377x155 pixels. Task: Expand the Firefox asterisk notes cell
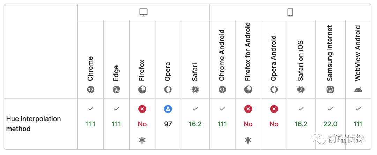(142, 140)
